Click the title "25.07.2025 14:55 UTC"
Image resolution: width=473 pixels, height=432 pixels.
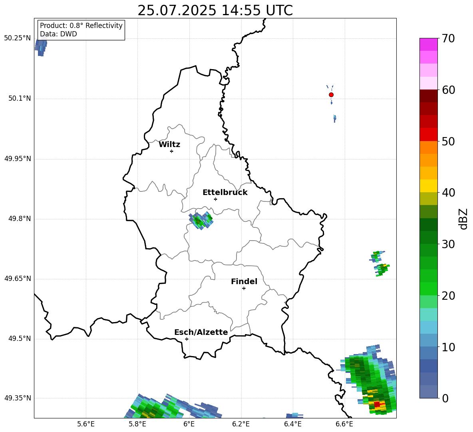click(215, 10)
